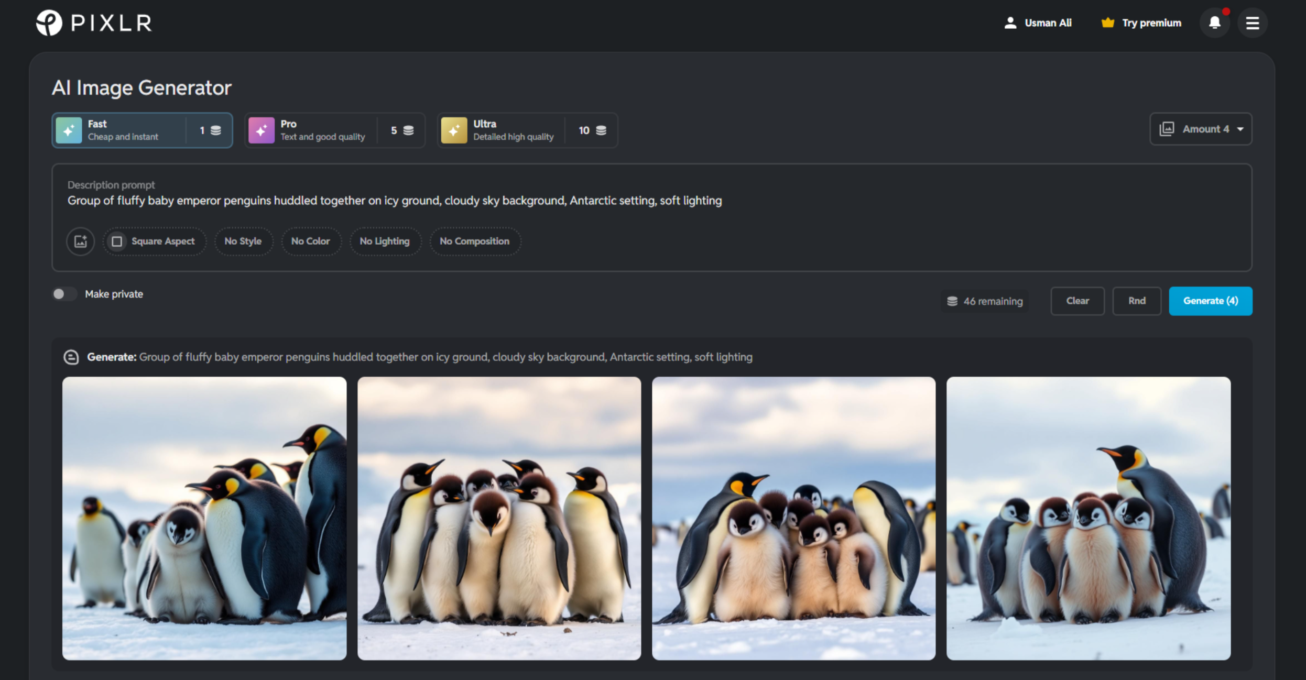Image resolution: width=1306 pixels, height=680 pixels.
Task: Open the No Lighting options
Action: (385, 242)
